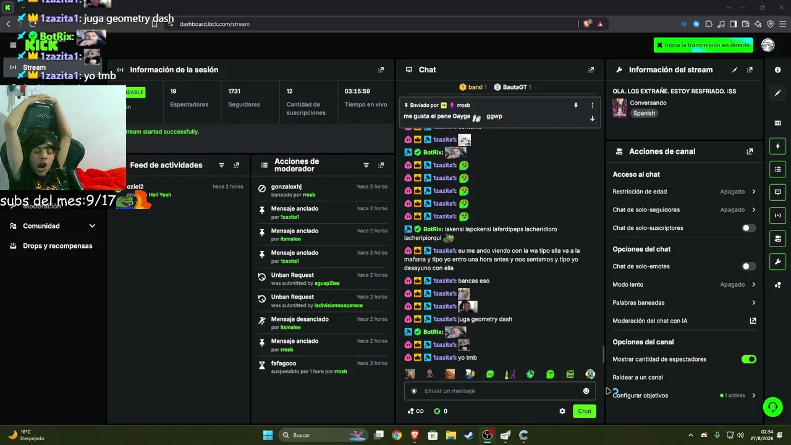791x445 pixels.
Task: Expand the Comunidad sidebar section
Action: point(53,226)
